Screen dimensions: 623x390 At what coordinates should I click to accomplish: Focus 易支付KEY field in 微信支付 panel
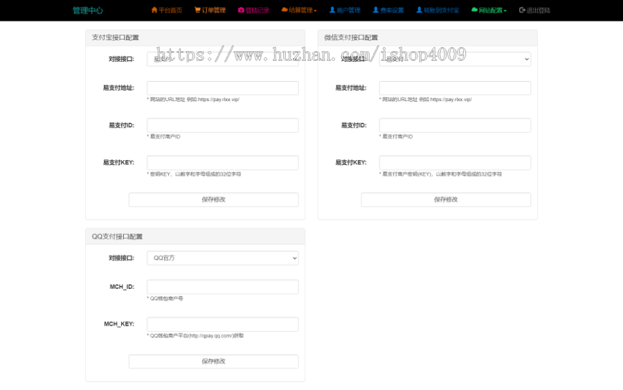pyautogui.click(x=455, y=163)
